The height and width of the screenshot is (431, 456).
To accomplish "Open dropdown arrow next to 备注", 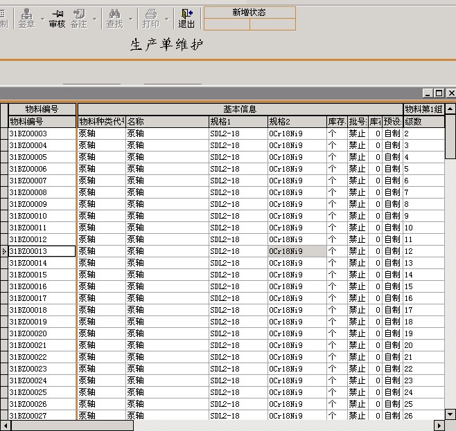I will pos(94,19).
